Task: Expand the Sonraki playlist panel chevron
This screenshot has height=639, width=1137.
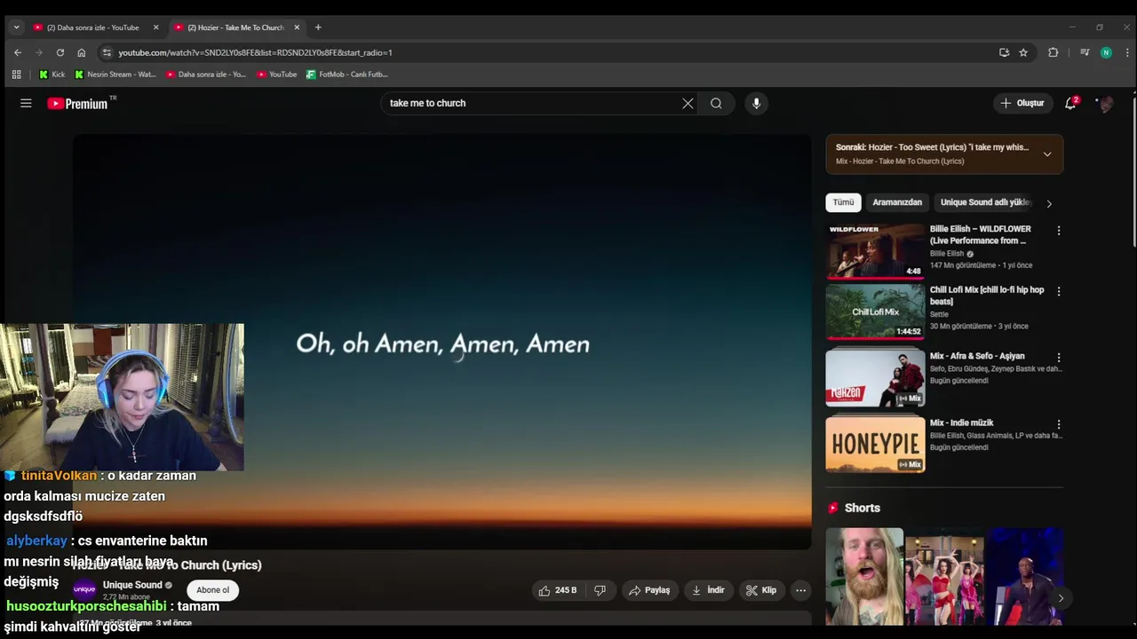Action: click(x=1047, y=154)
